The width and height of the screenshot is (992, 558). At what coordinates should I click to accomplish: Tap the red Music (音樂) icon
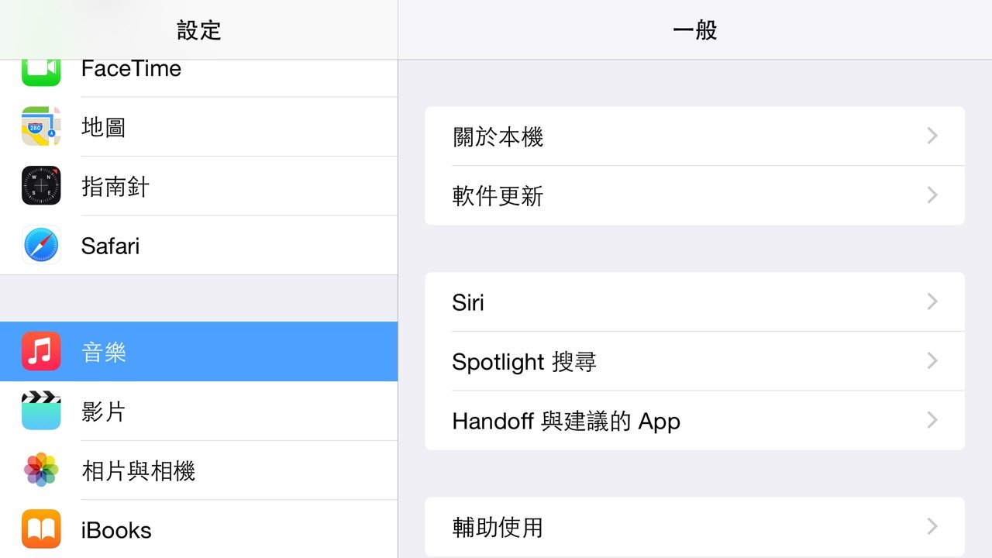pos(41,352)
